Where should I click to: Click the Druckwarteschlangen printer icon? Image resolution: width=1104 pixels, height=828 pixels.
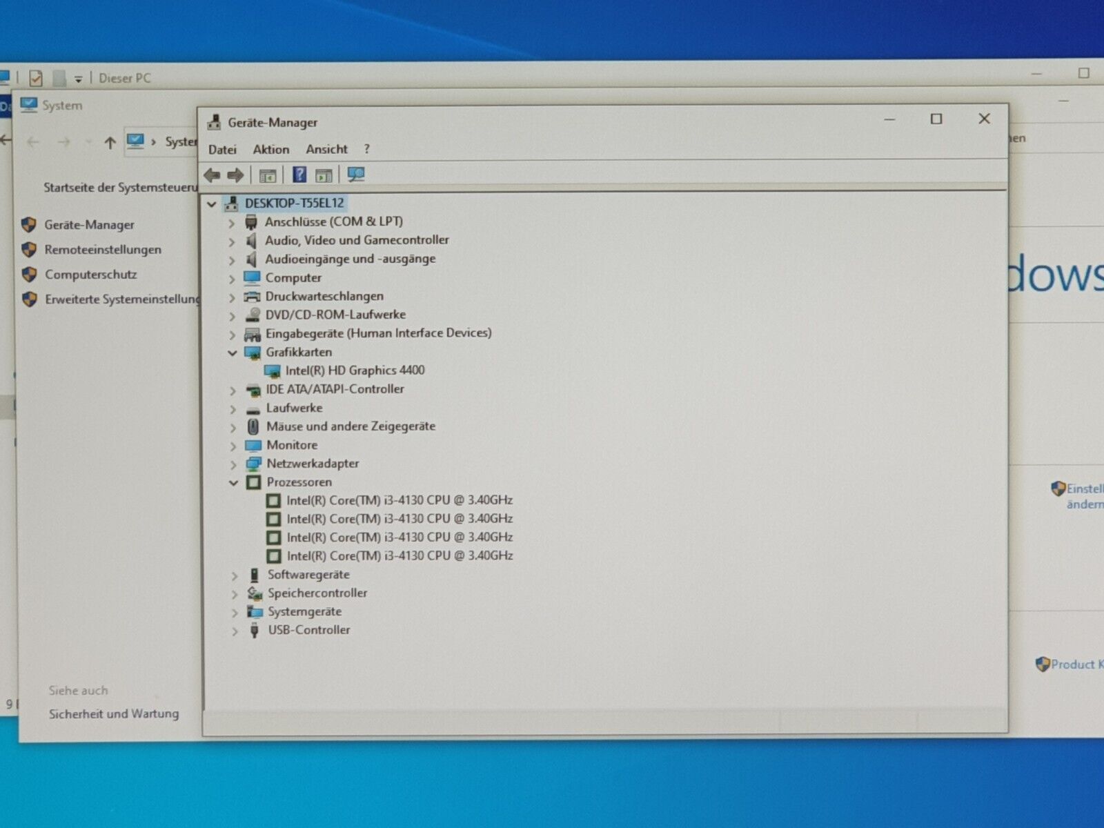tap(252, 297)
